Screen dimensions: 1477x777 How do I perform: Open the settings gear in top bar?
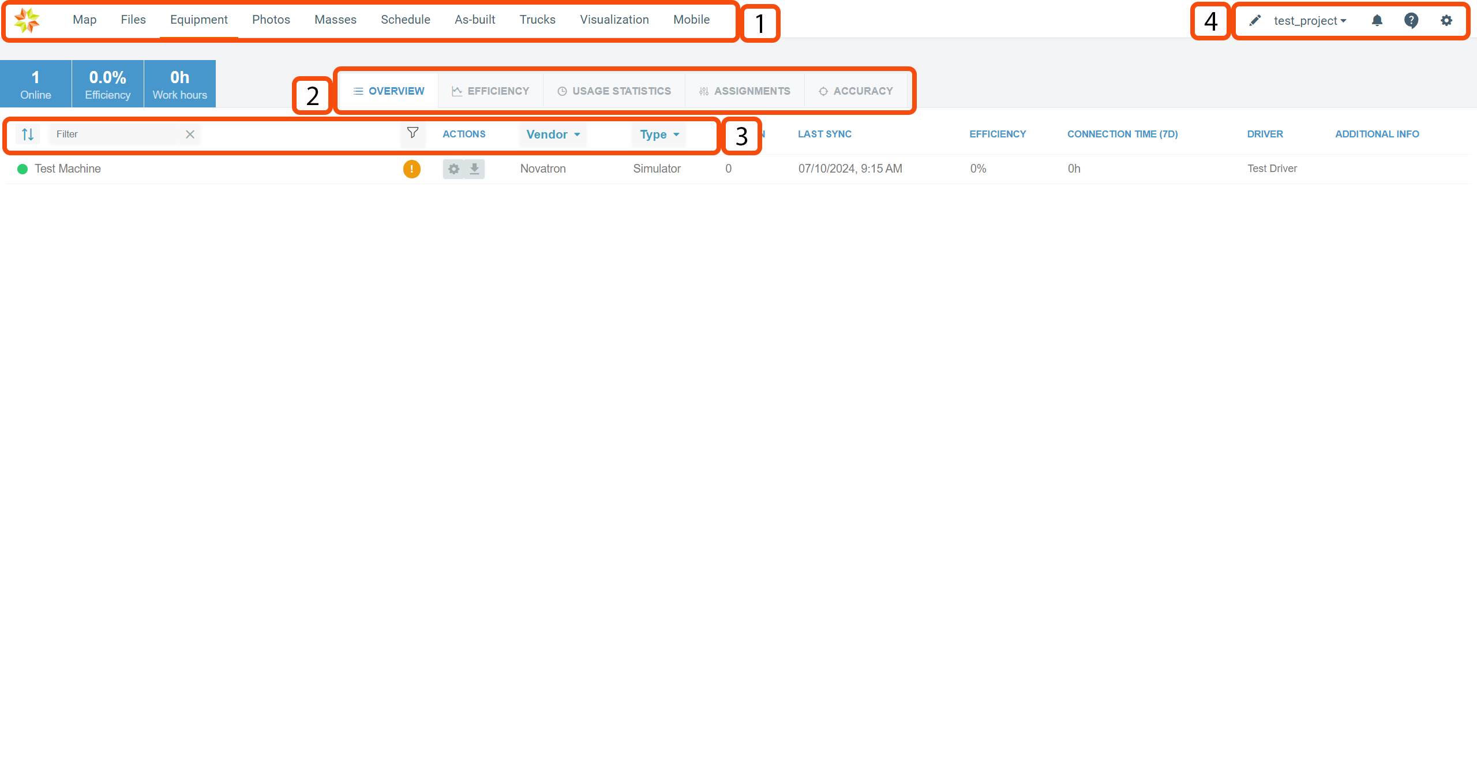click(x=1446, y=21)
